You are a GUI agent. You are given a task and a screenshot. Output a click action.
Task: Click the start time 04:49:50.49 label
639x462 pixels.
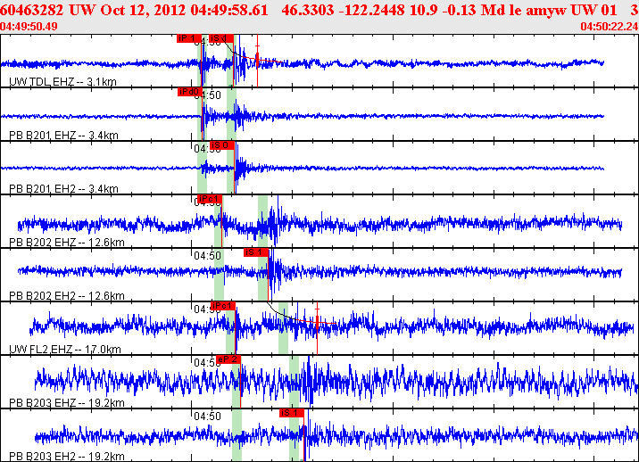(x=29, y=27)
